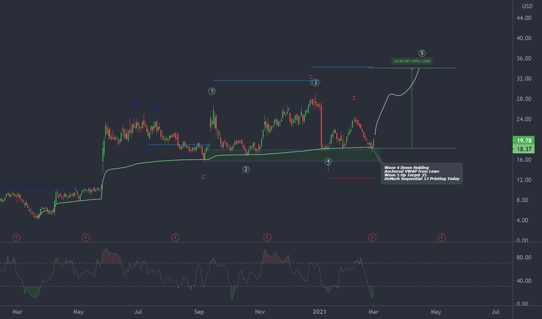Click the 36.00 price axis label
Screen dimensions: 542x319
523,58
